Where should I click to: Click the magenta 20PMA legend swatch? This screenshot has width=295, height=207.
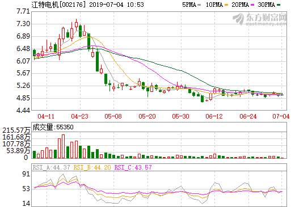[252, 5]
